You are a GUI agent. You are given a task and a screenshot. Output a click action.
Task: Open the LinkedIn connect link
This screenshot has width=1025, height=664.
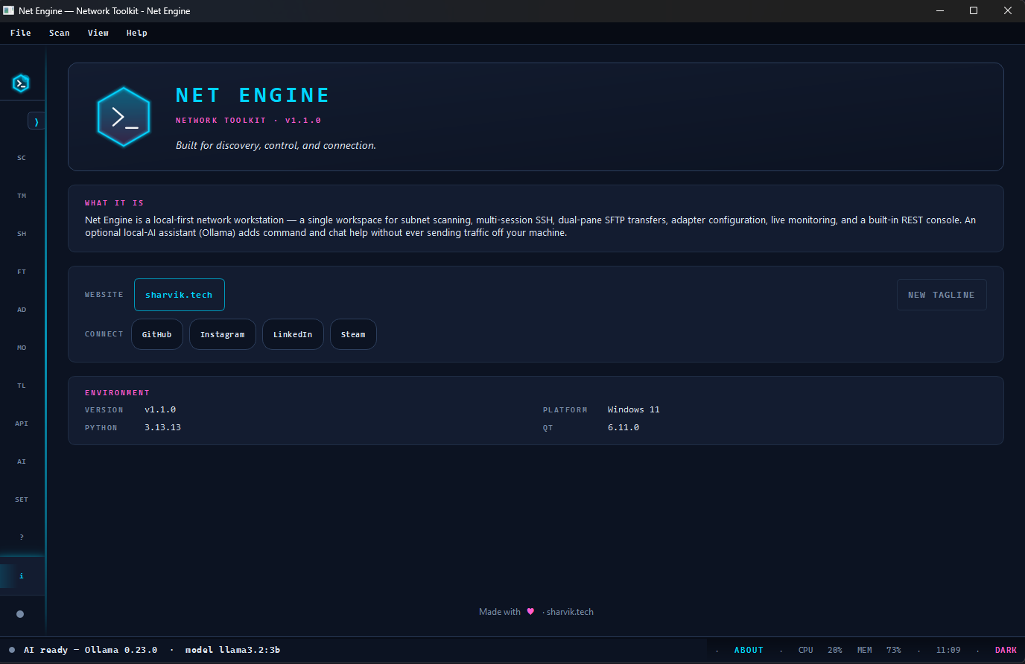point(293,334)
